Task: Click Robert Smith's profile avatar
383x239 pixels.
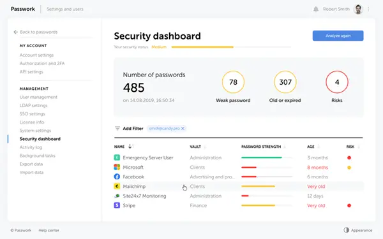Action: point(358,10)
